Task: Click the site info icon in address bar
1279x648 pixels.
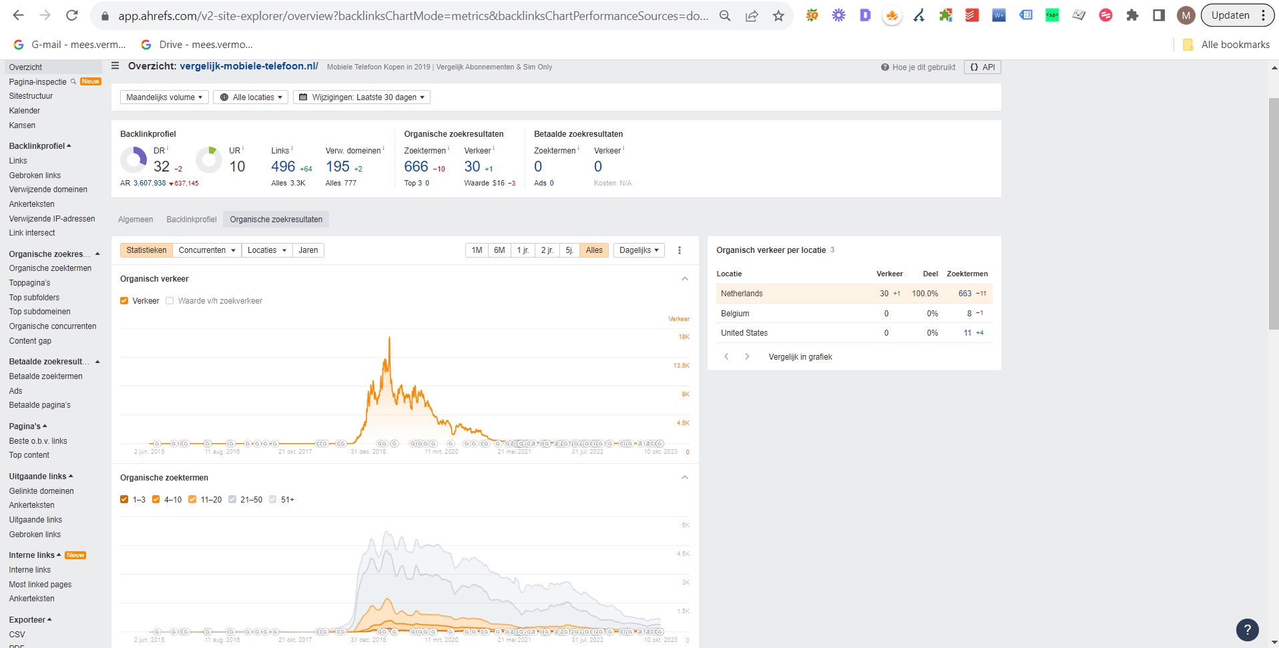Action: pyautogui.click(x=104, y=16)
